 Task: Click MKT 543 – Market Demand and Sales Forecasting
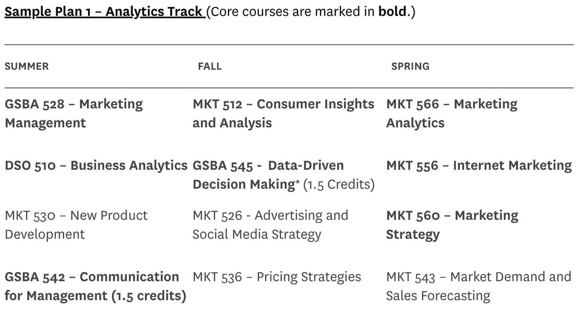[478, 286]
